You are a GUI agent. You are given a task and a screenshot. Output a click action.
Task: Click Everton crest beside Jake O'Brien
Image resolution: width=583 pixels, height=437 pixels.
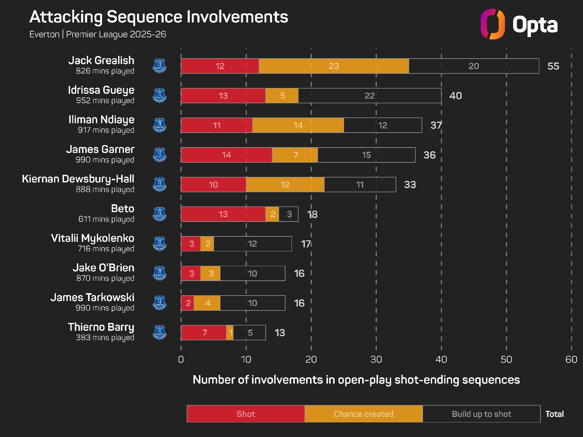159,273
